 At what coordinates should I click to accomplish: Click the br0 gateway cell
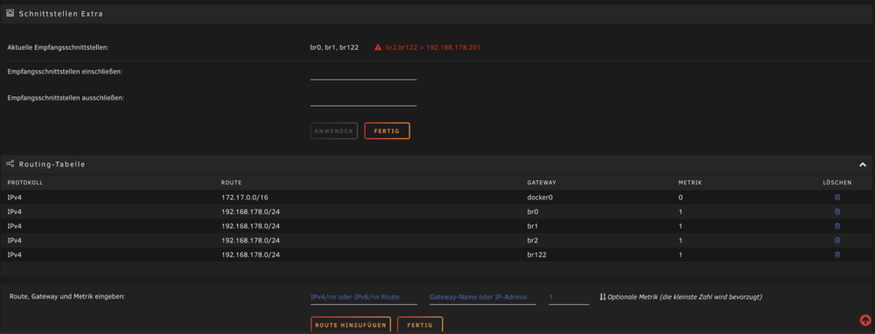(x=533, y=212)
